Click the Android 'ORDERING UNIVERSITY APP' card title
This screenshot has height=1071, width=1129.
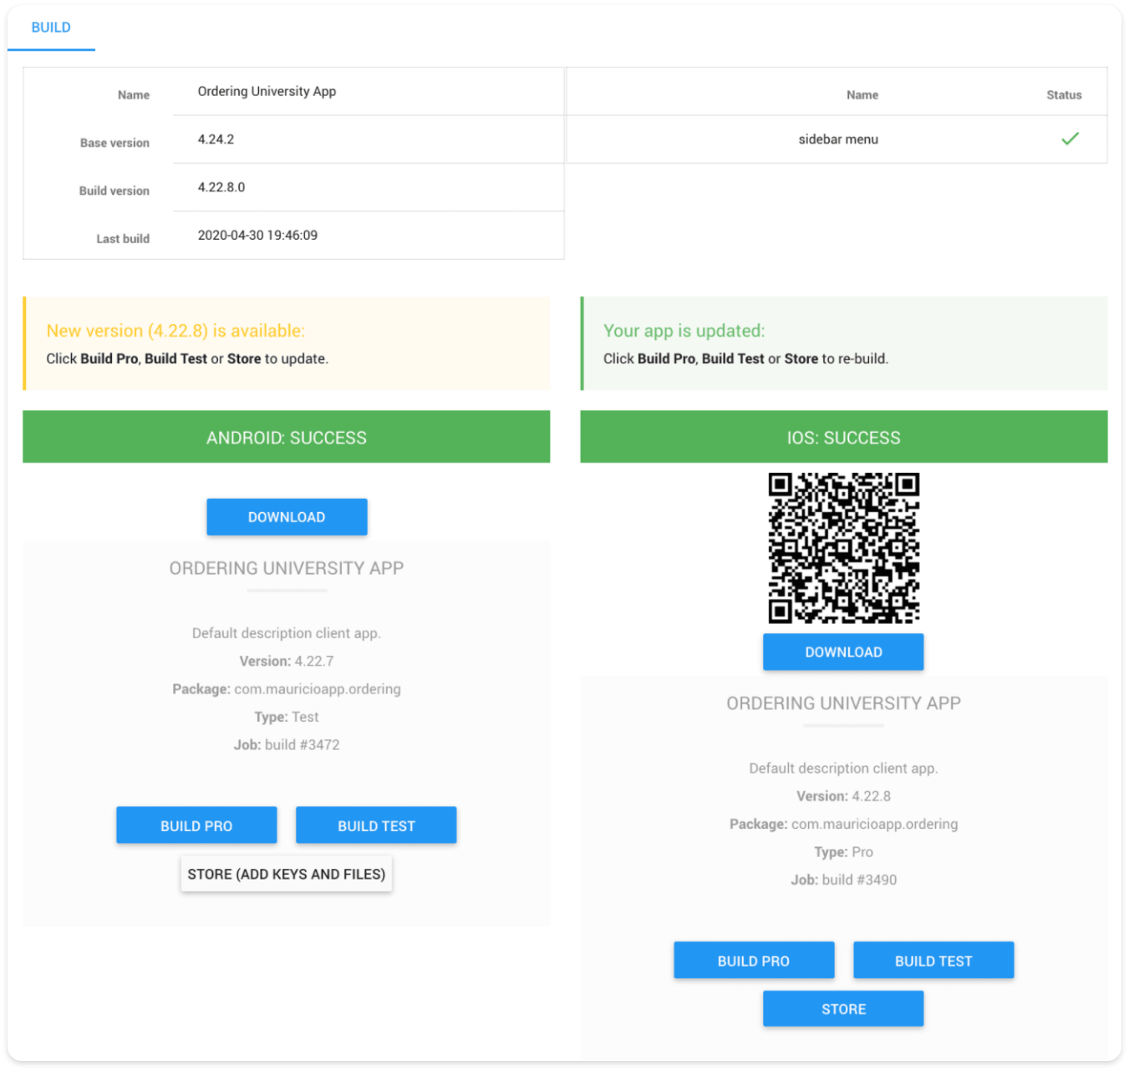[287, 568]
